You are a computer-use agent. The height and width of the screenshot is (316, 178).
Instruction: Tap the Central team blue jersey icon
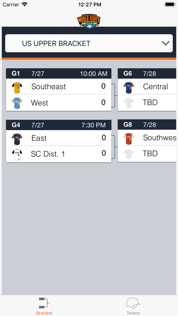pyautogui.click(x=129, y=88)
